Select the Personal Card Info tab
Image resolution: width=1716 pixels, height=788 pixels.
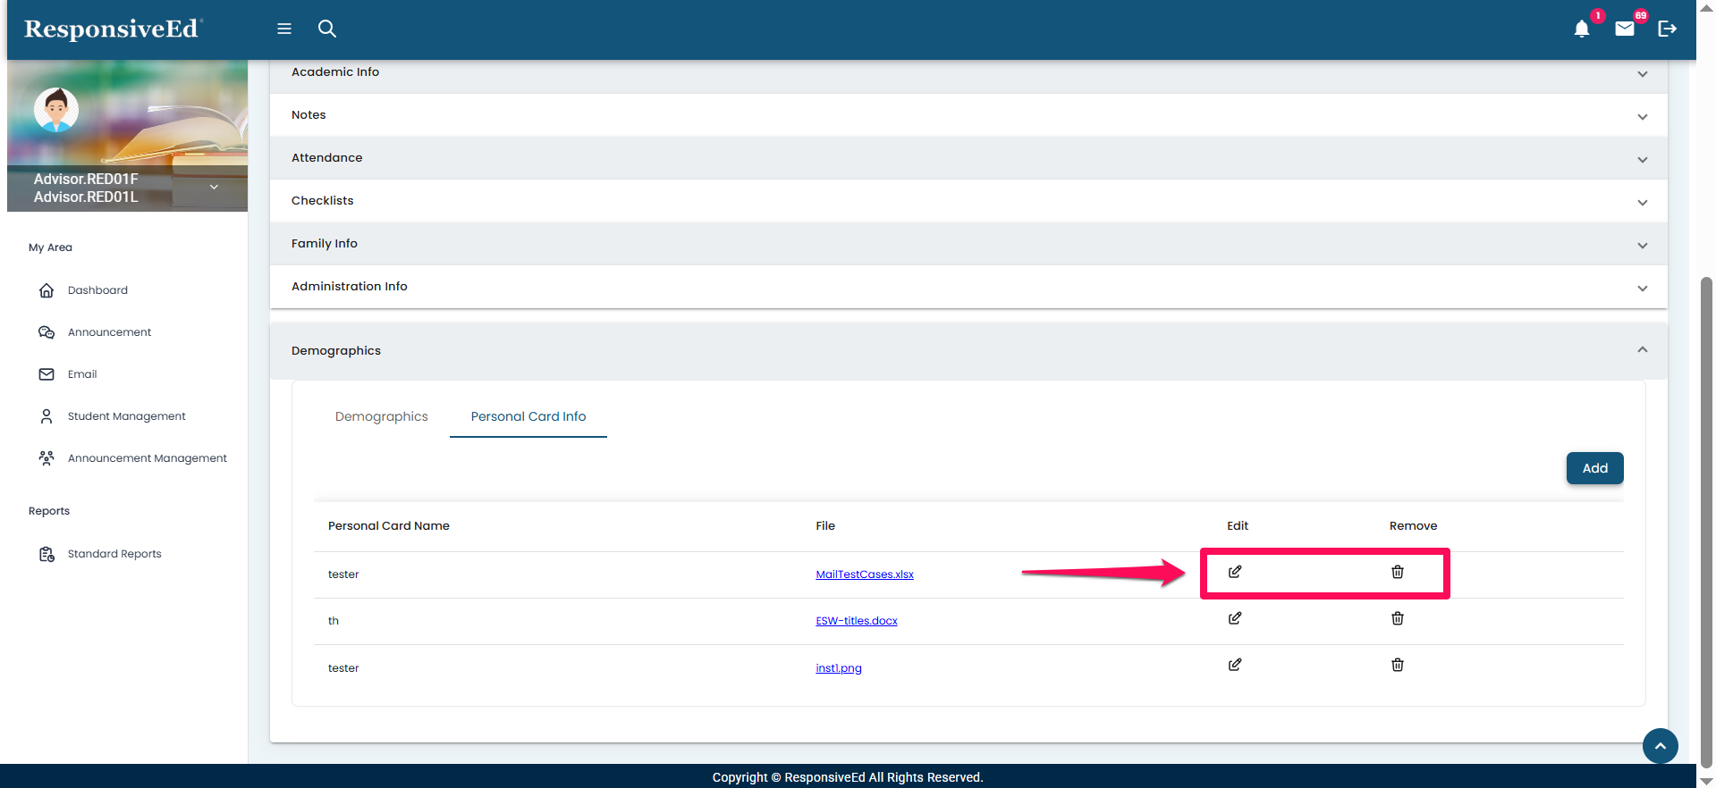[x=528, y=416]
